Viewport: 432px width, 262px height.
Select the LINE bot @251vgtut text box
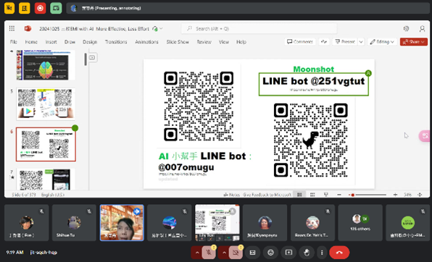tap(314, 84)
